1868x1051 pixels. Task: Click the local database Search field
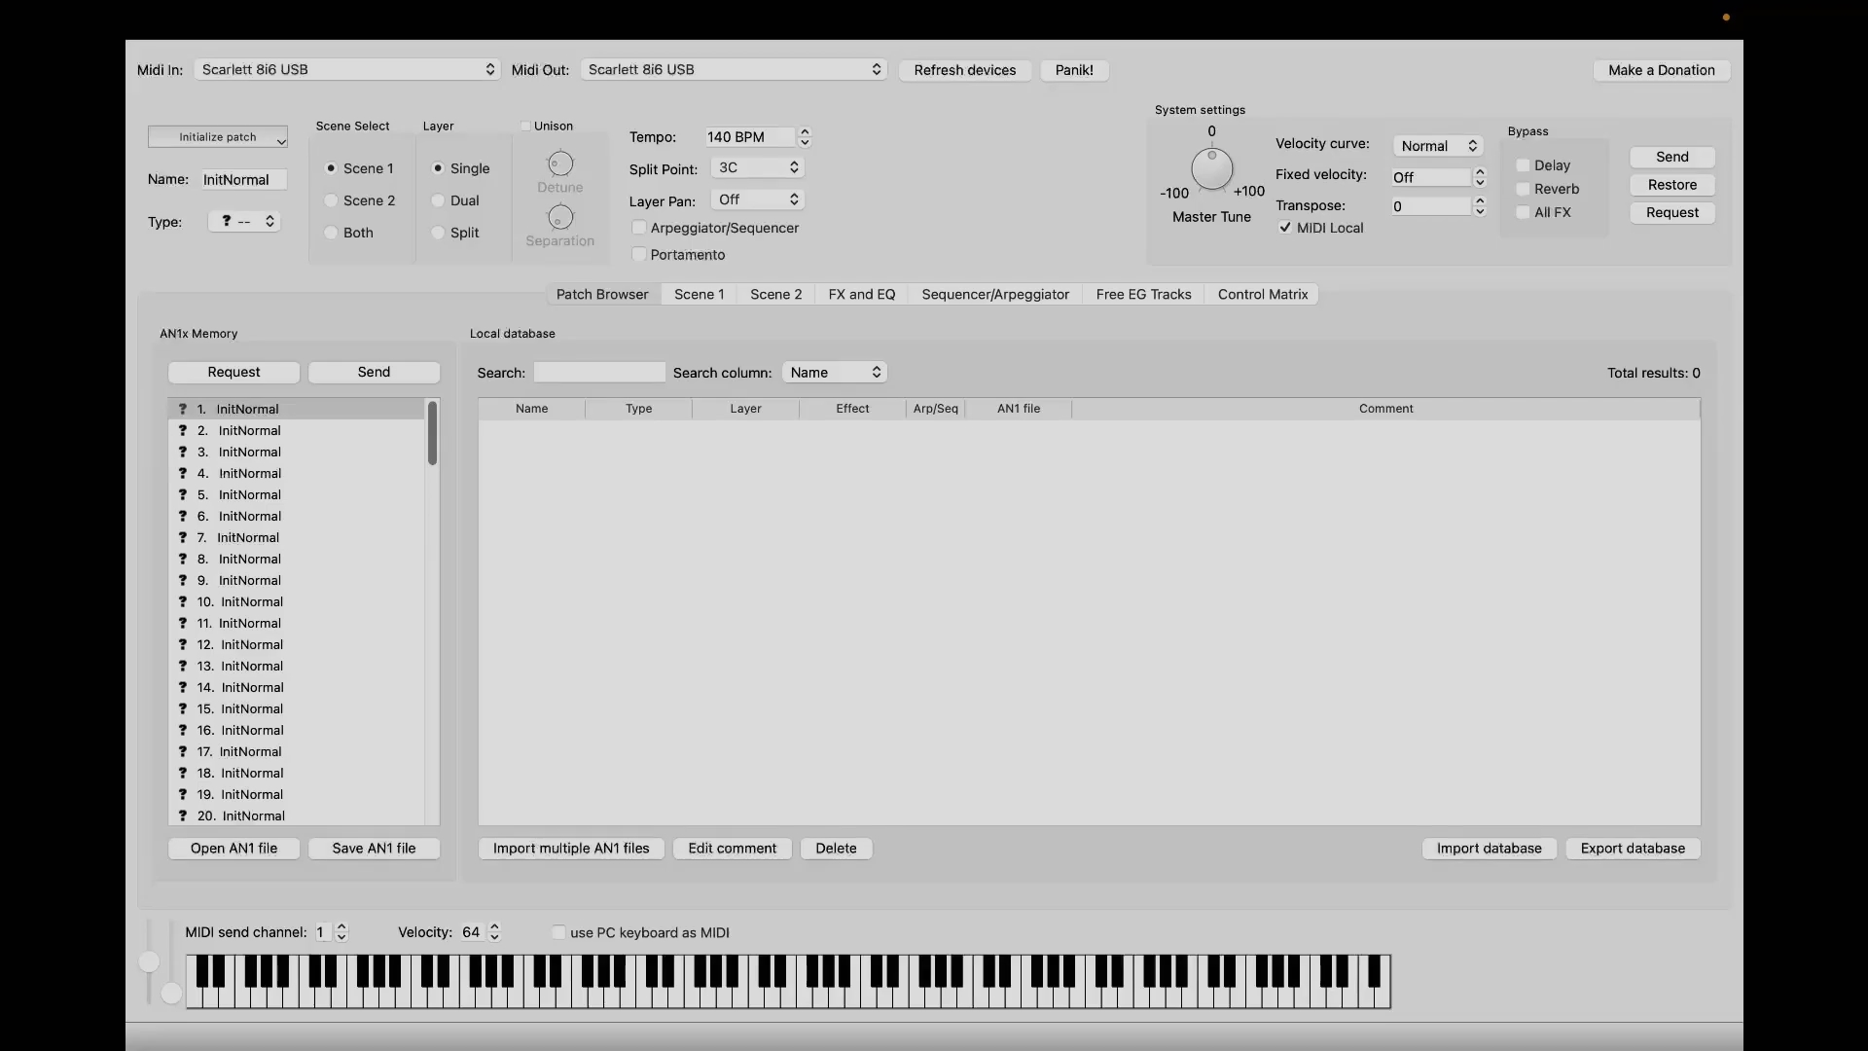[x=599, y=373]
